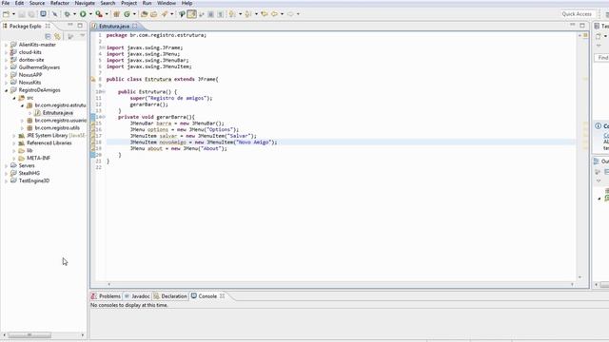Switch to the Javadoc tab
The width and height of the screenshot is (609, 342).
(x=137, y=296)
